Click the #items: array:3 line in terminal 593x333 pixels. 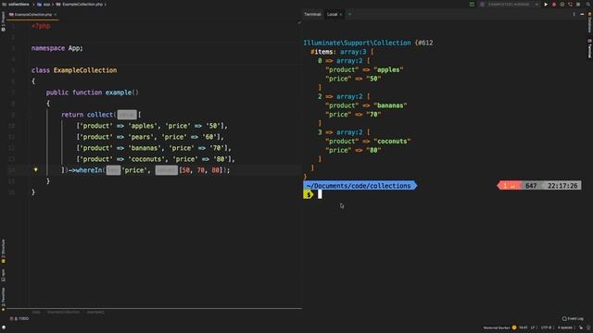[342, 52]
